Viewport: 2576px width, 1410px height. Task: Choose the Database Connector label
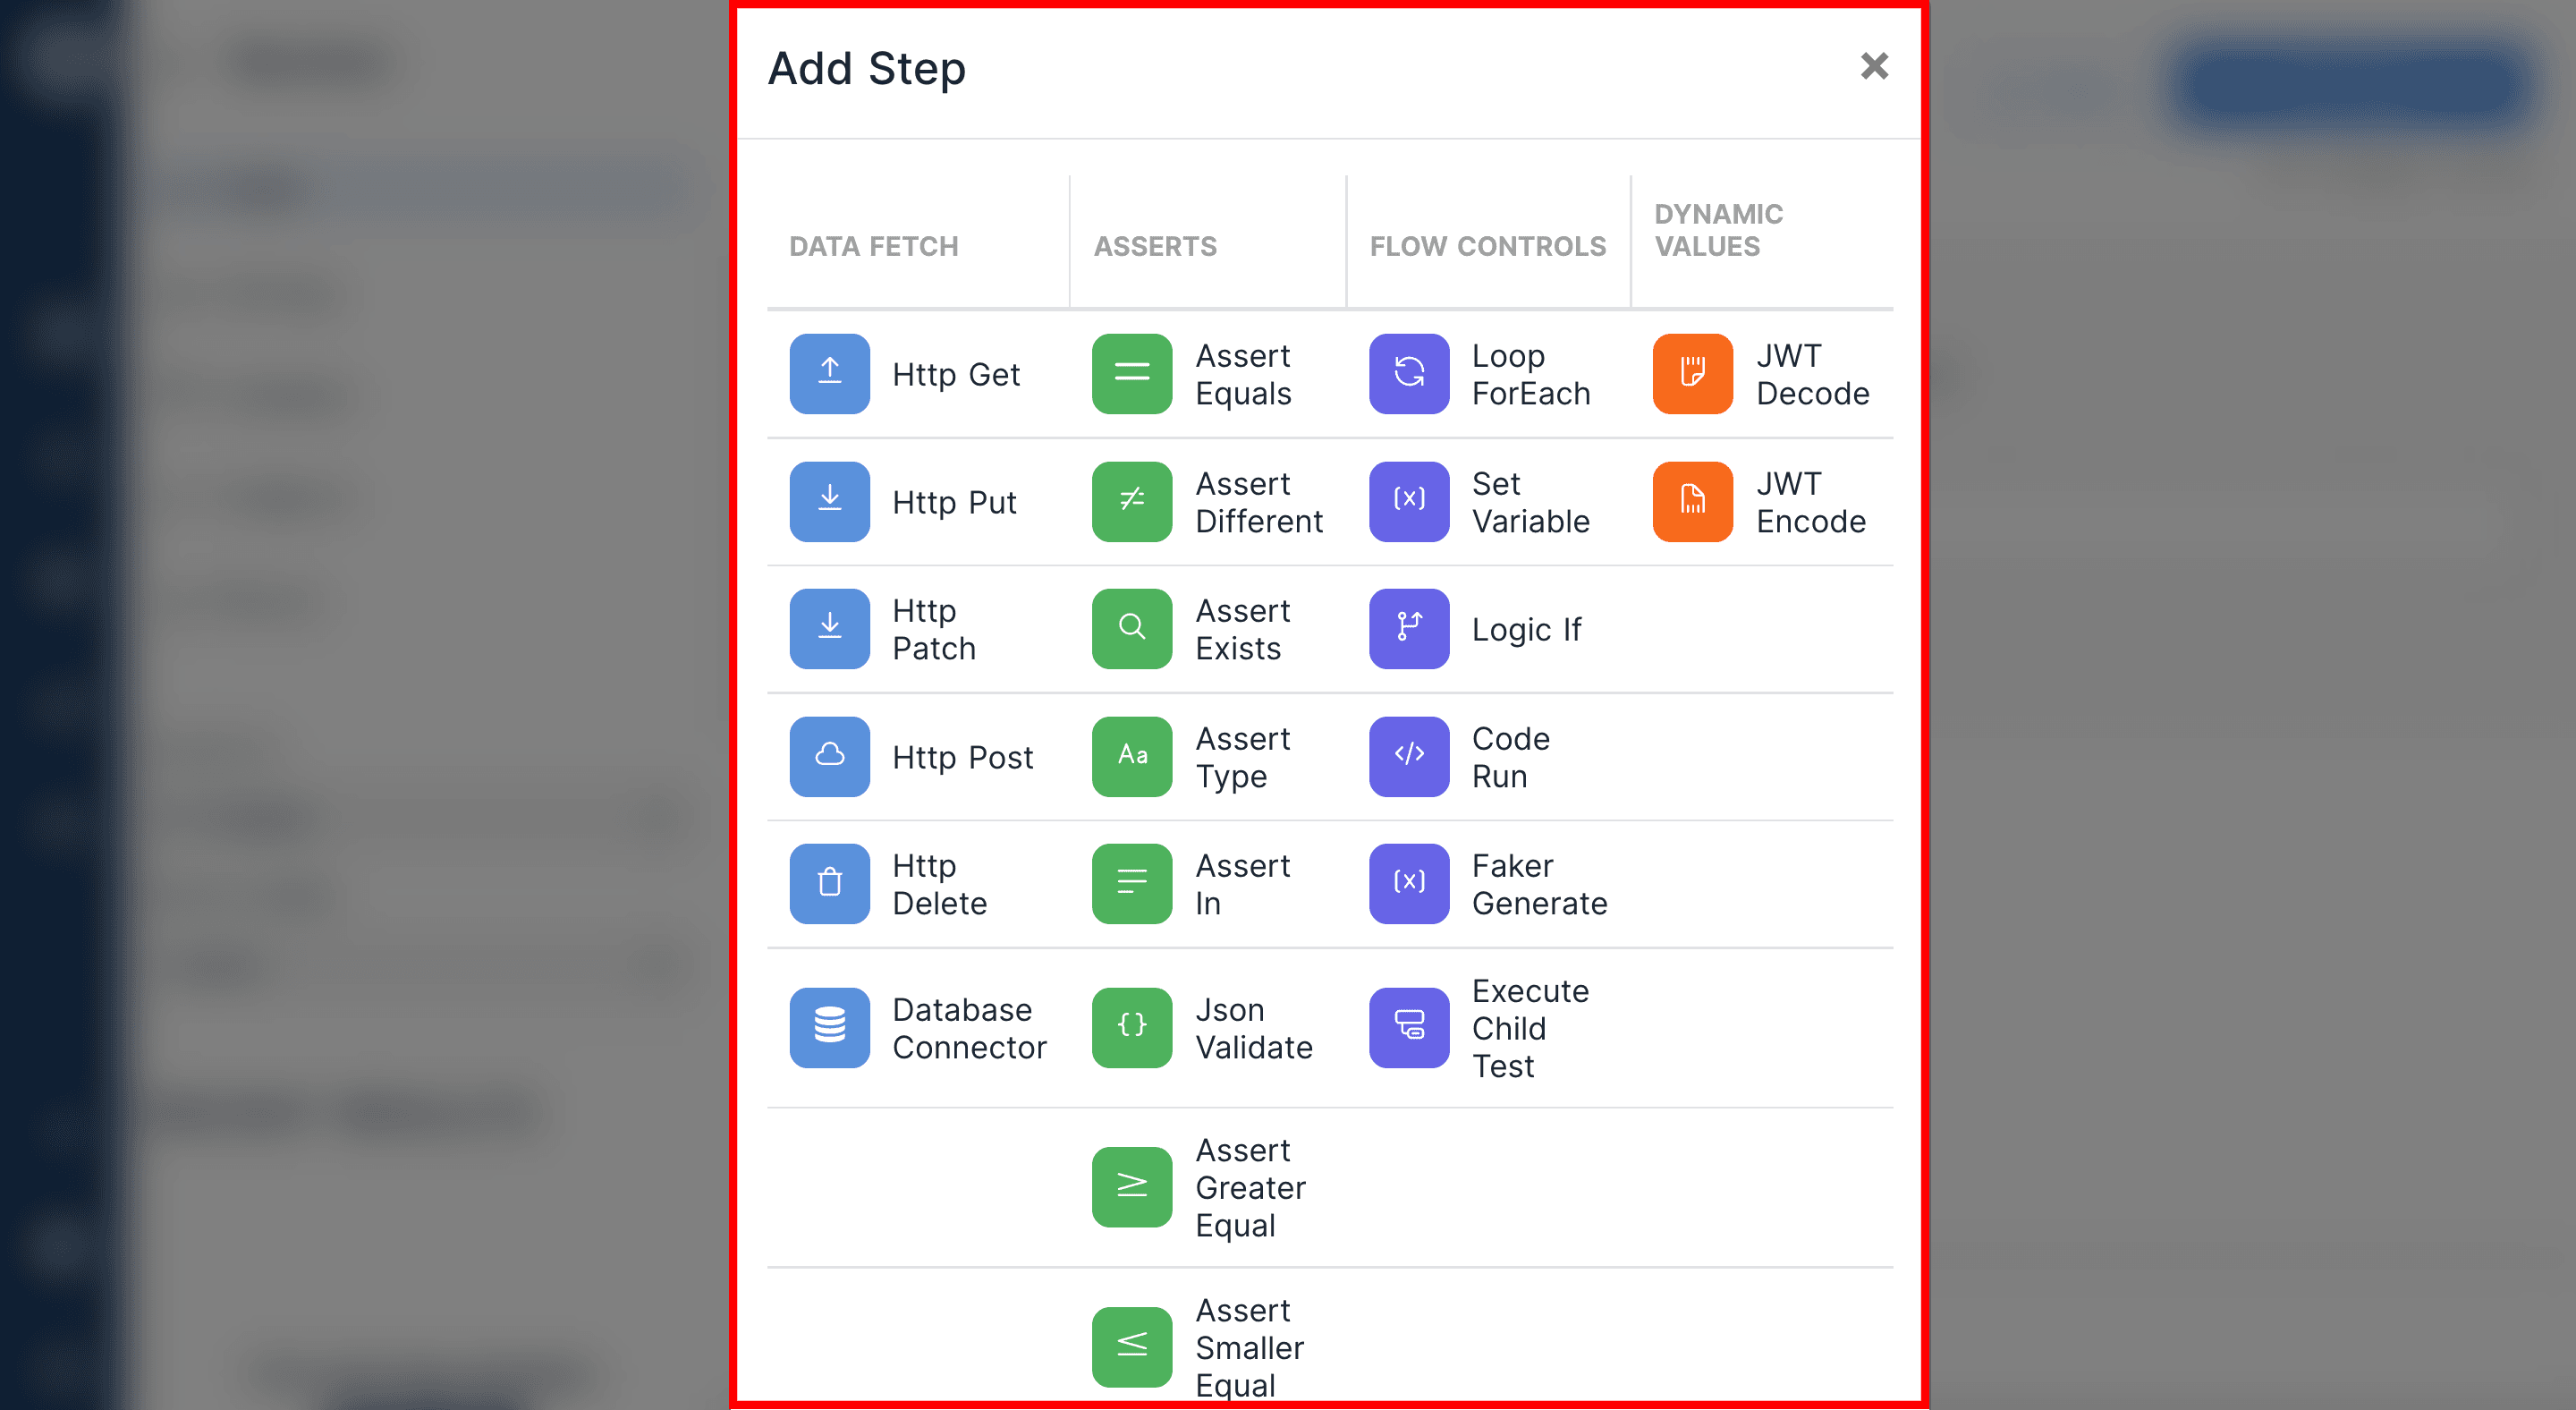pos(969,1028)
